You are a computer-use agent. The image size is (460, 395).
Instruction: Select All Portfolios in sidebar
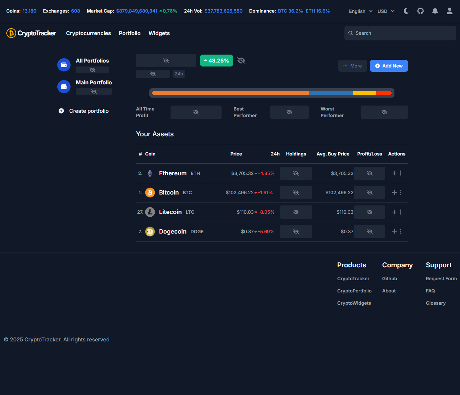click(x=92, y=61)
